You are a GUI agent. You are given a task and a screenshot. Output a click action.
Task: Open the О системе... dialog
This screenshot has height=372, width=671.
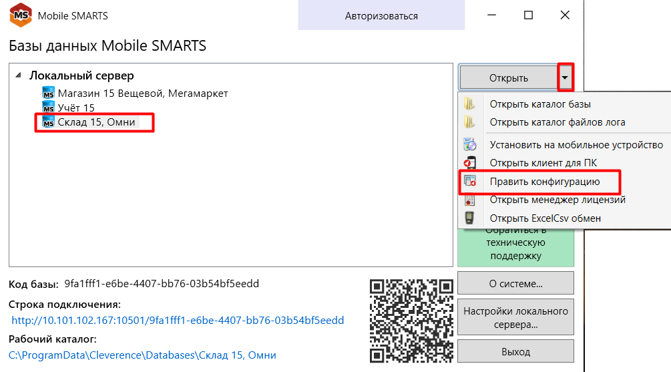coord(515,283)
